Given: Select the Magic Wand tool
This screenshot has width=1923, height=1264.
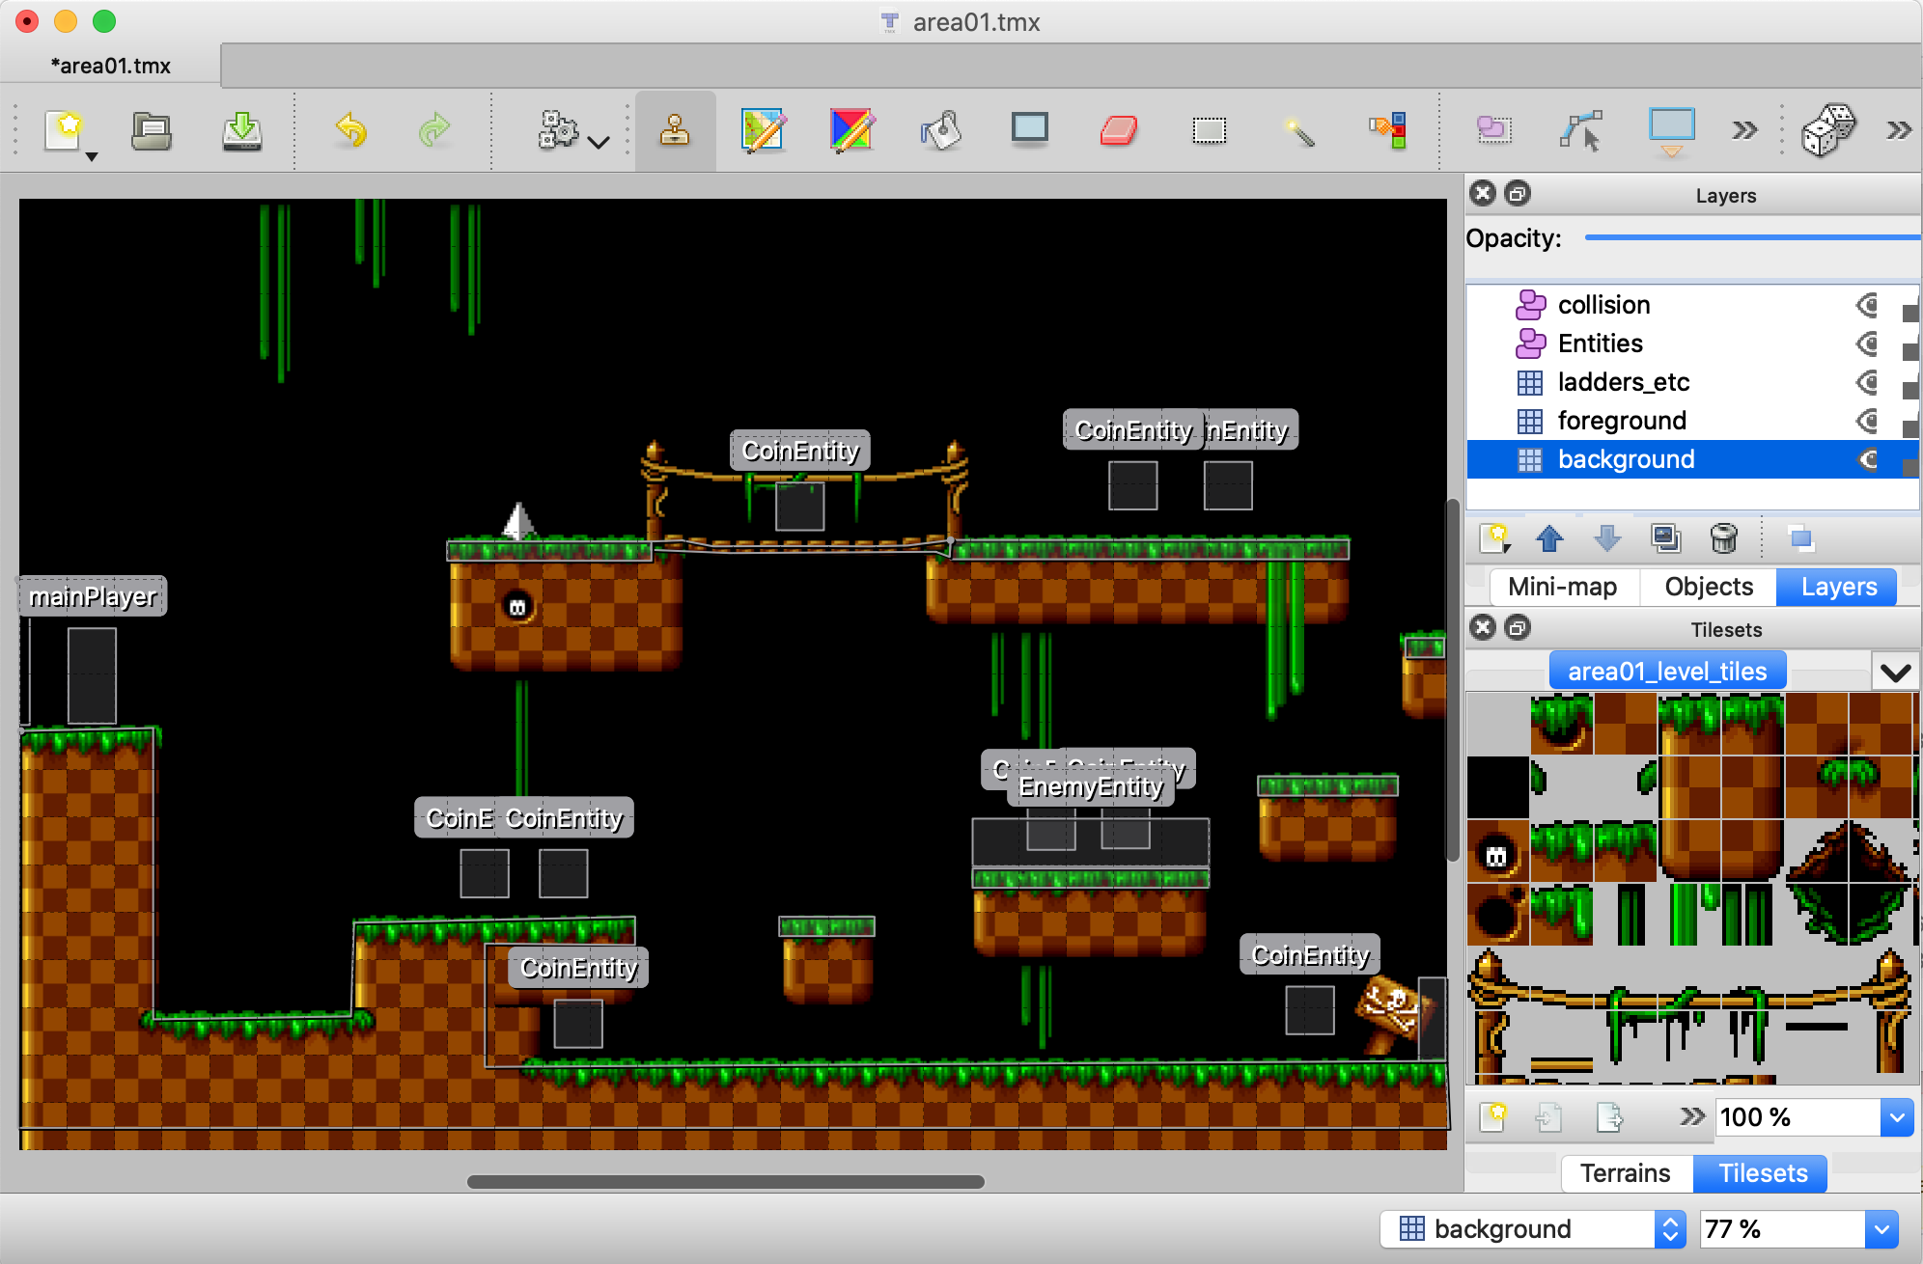Looking at the screenshot, I should [1298, 130].
